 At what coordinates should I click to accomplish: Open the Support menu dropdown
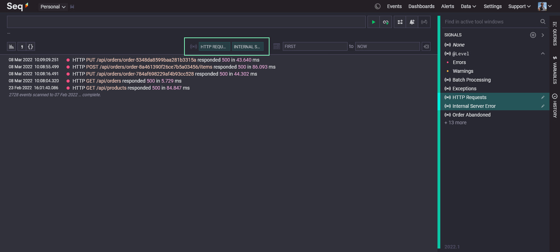tap(519, 6)
